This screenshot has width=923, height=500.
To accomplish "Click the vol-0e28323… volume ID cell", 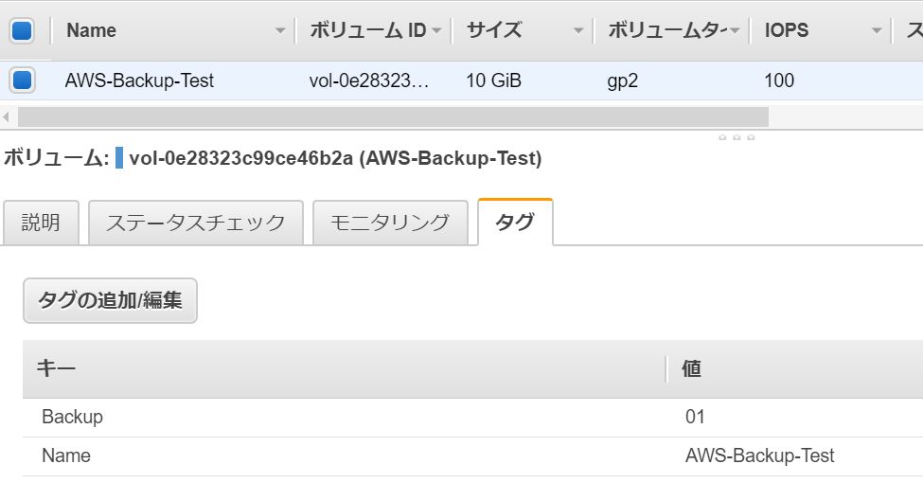I will 369,80.
